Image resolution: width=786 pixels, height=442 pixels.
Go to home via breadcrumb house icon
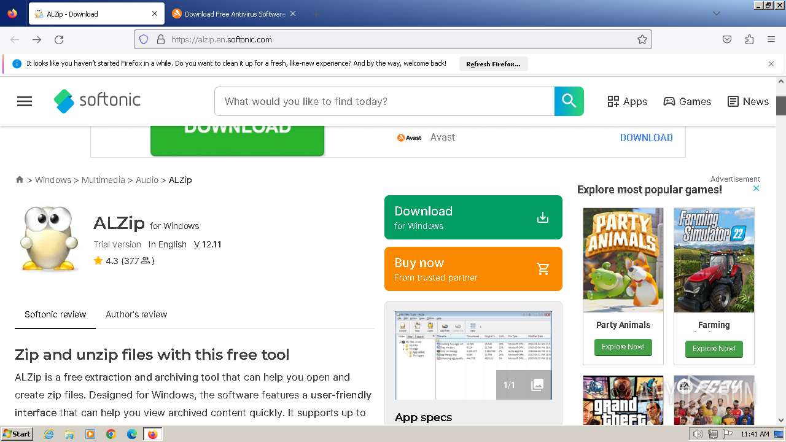pos(20,179)
